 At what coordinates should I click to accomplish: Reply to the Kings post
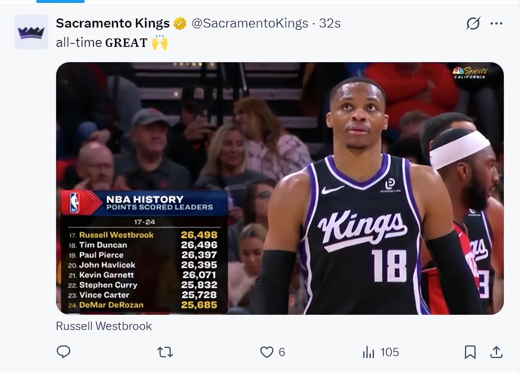(64, 352)
